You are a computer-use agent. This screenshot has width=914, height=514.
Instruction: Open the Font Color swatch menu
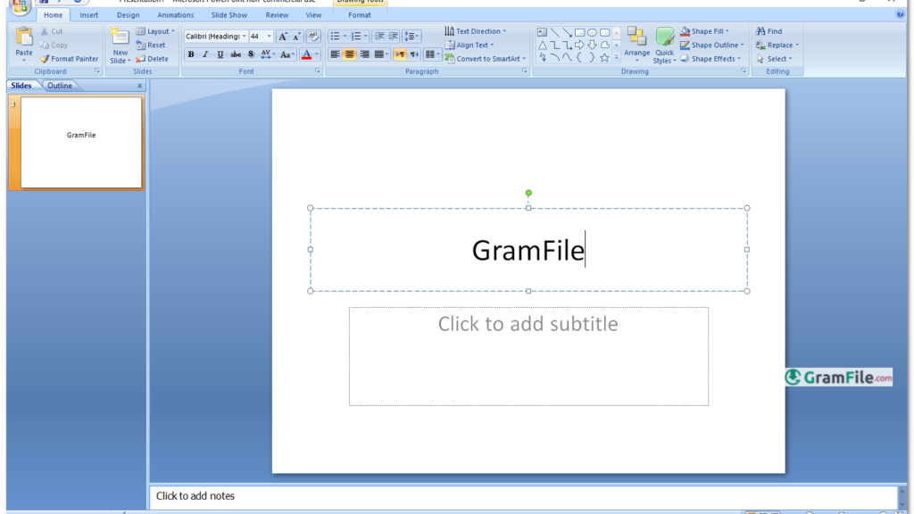click(307, 54)
